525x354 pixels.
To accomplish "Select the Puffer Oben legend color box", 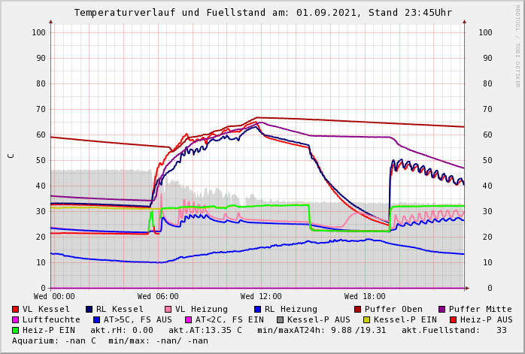I will pyautogui.click(x=358, y=309).
